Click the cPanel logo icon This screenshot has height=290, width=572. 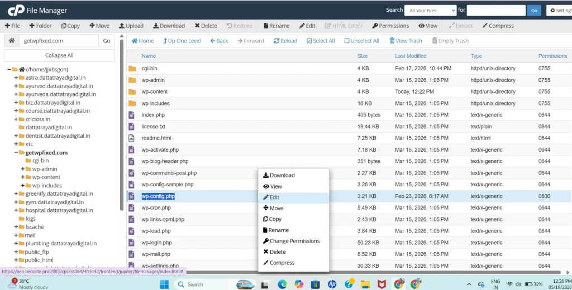click(16, 11)
